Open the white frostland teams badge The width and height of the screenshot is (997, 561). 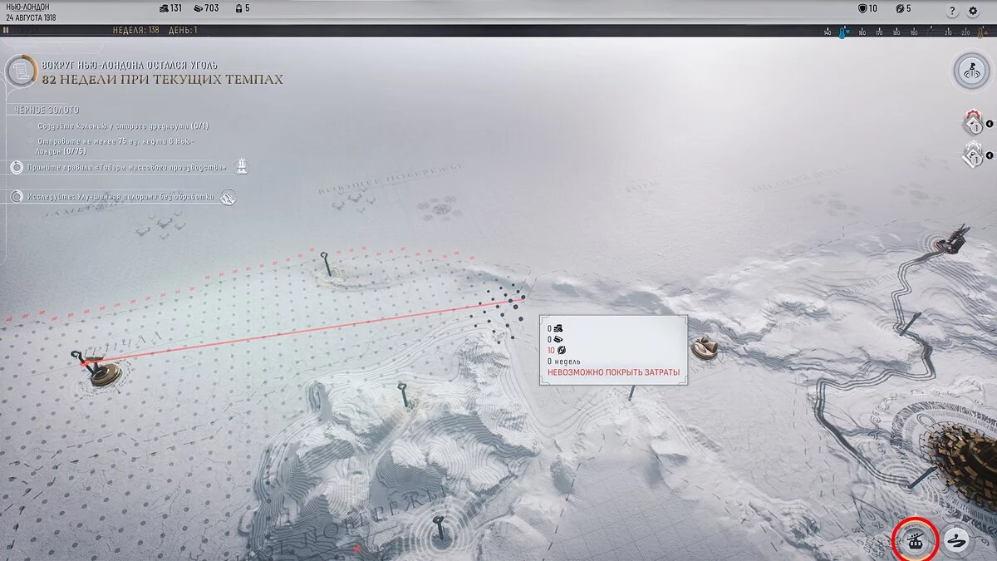point(972,155)
